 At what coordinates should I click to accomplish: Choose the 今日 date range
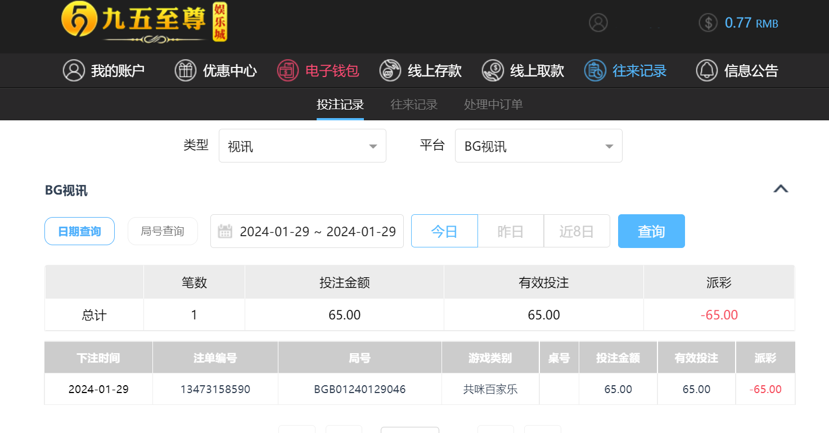pyautogui.click(x=444, y=231)
